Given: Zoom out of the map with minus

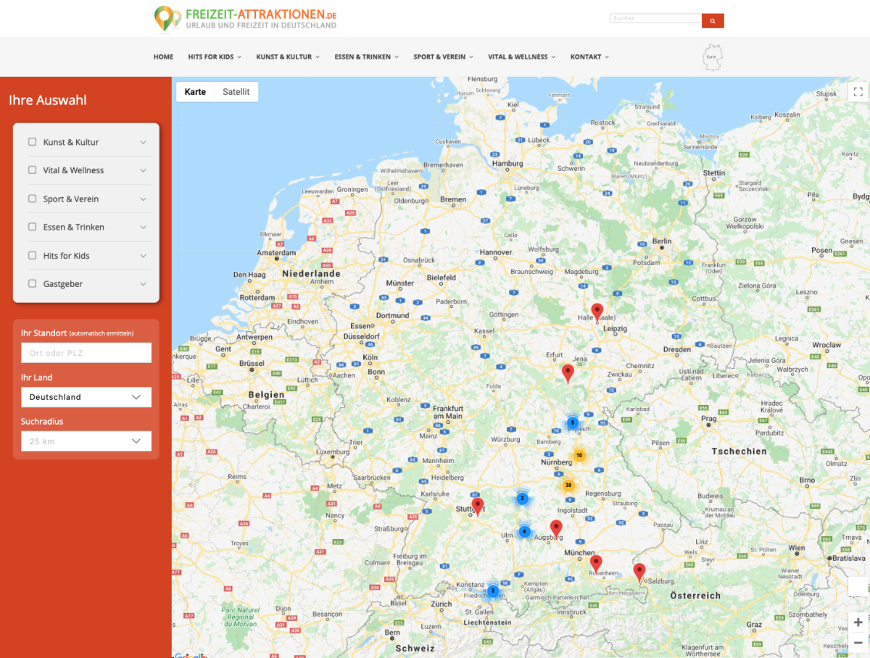Looking at the screenshot, I should [x=858, y=643].
